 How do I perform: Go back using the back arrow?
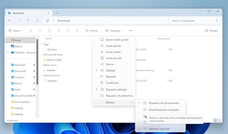coord(10,20)
